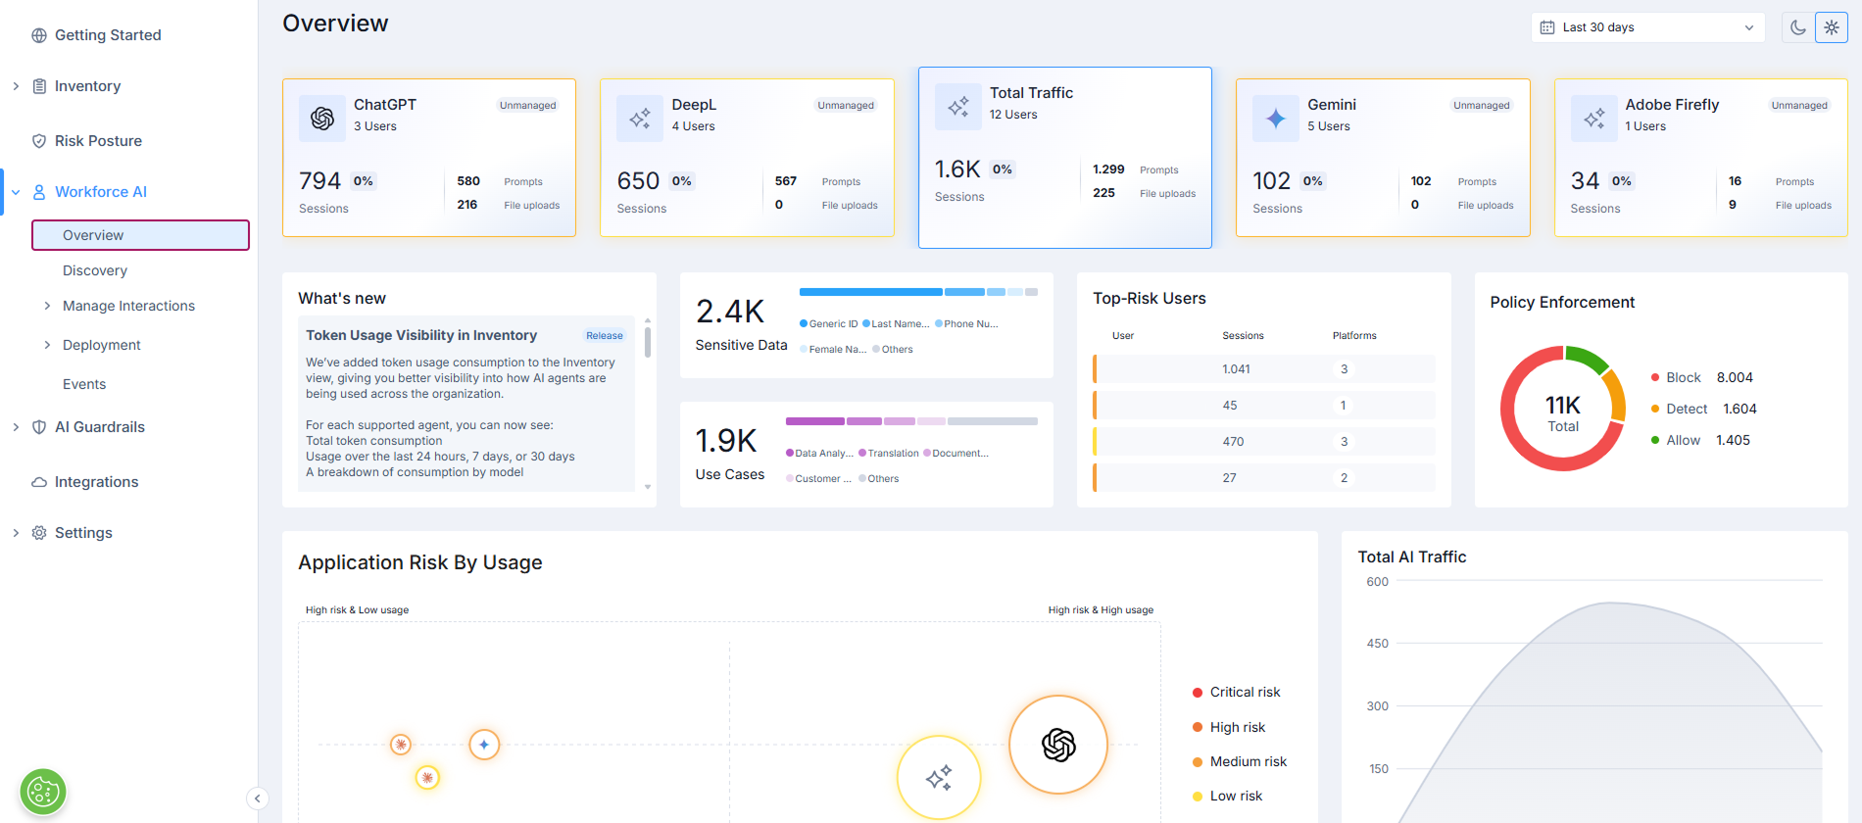Click the Policy Enforcement donut chart
Viewport: 1862px width, 823px height.
1563,409
